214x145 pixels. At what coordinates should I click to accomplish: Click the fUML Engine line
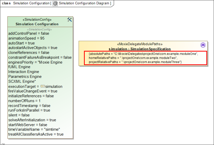19,67
